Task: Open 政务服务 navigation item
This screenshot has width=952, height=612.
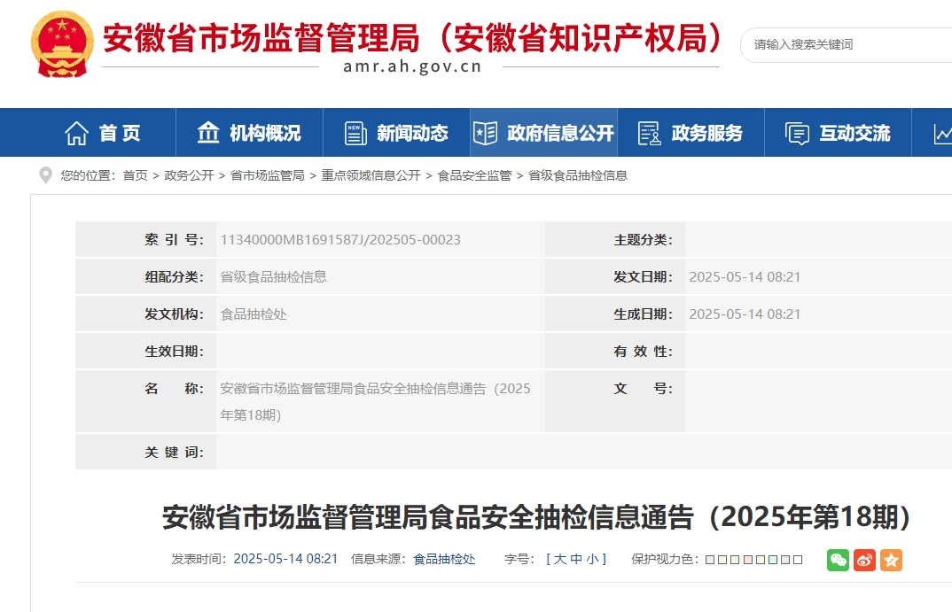Action: click(691, 133)
